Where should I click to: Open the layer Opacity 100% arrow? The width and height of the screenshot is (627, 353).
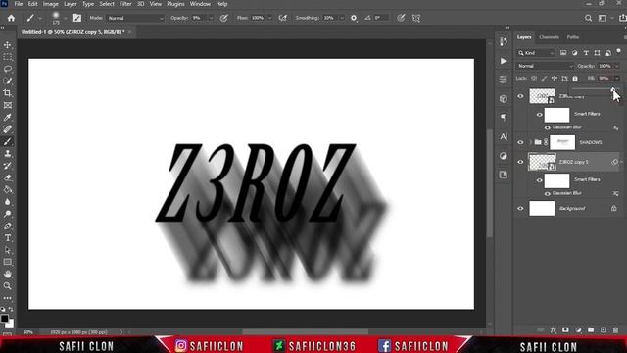click(617, 66)
